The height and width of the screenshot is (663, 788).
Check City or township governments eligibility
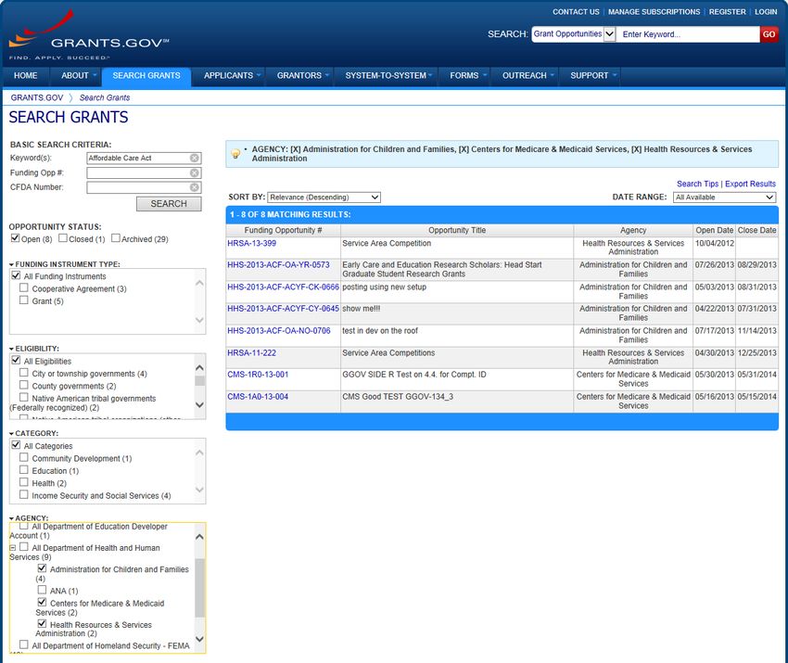[23, 373]
